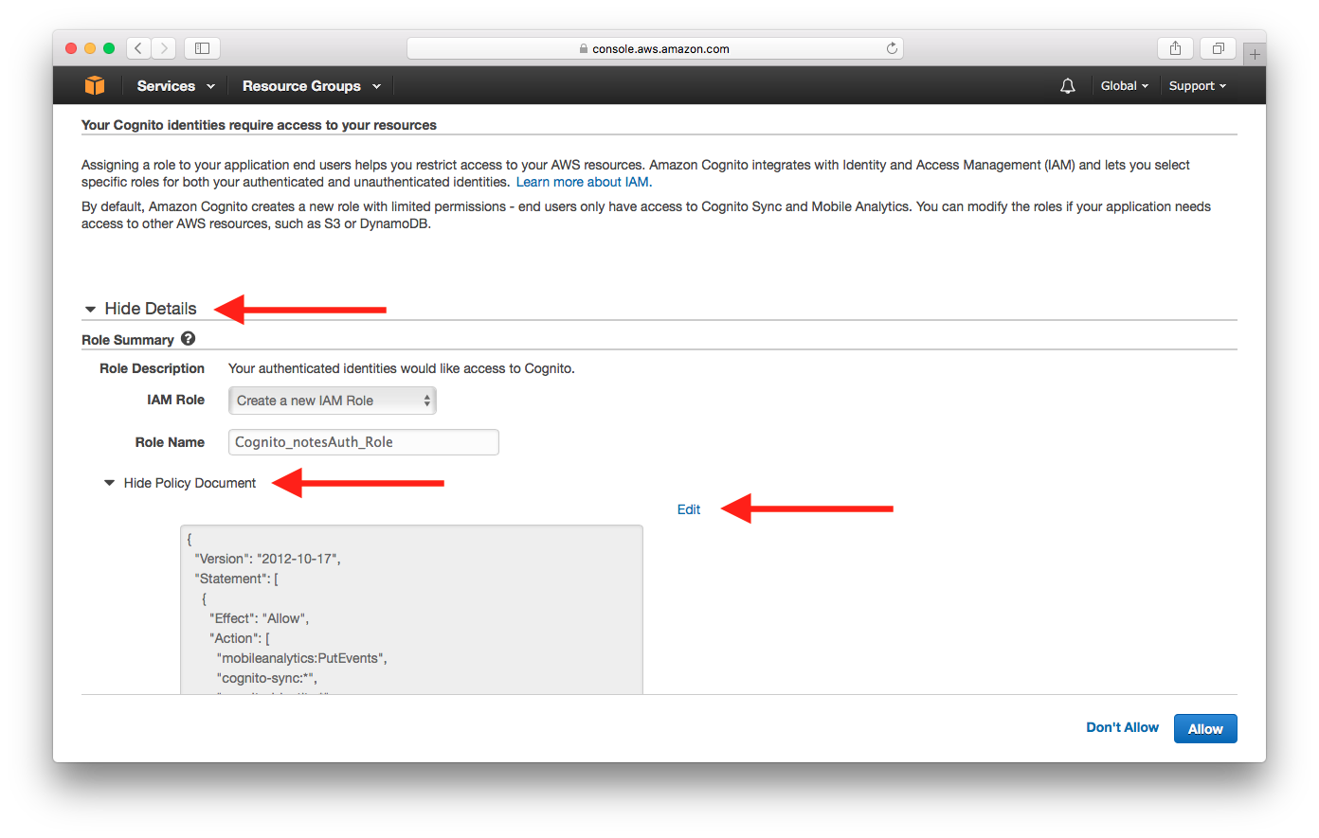
Task: Go back with Safari back arrow
Action: click(x=138, y=48)
